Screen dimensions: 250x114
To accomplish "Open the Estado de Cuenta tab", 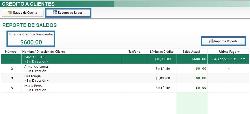I will 23,13.
